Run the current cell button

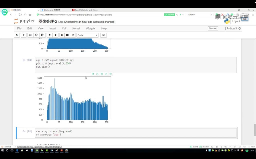tap(62, 35)
